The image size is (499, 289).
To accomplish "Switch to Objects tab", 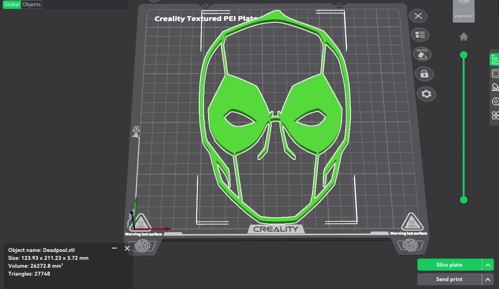I will [x=31, y=5].
